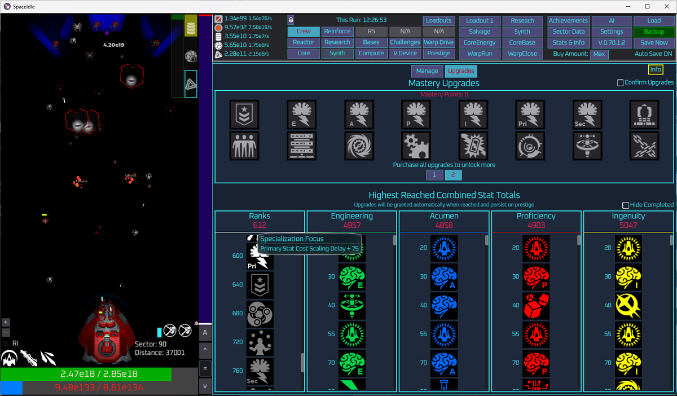Set Buy Amount with Max button
This screenshot has height=396, width=677.
(x=599, y=54)
